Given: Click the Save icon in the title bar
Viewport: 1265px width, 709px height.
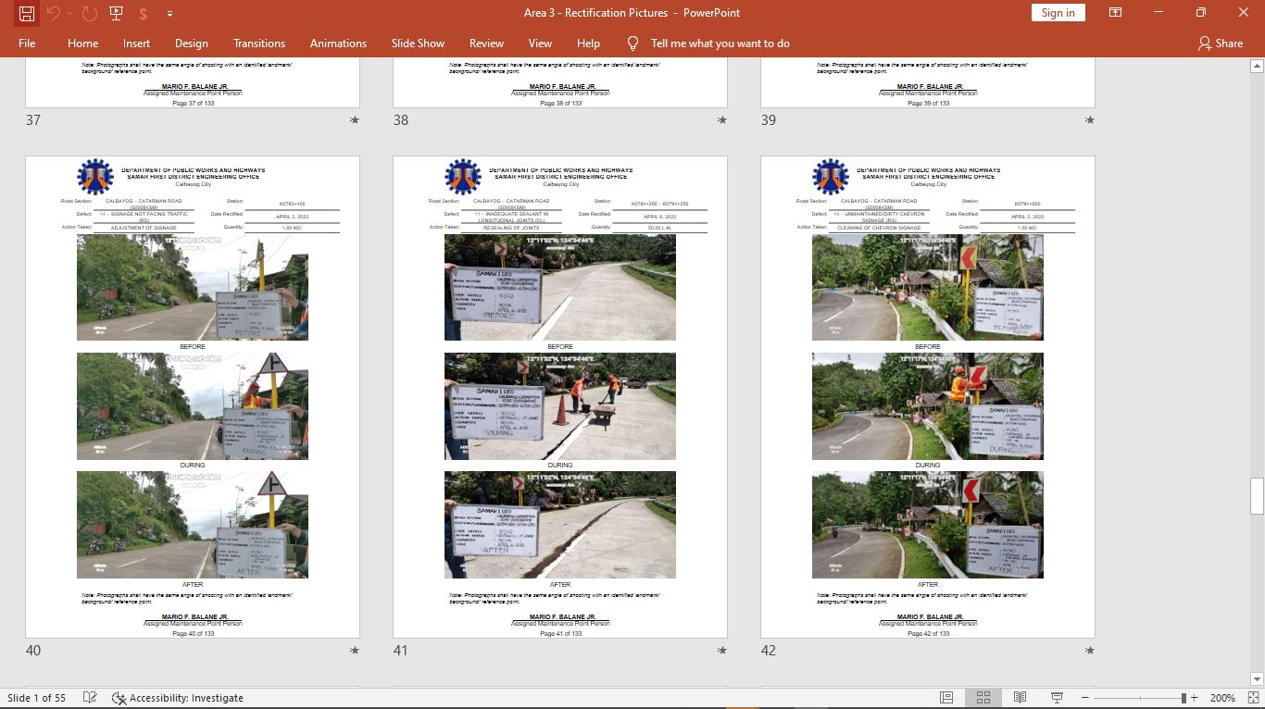Looking at the screenshot, I should (x=27, y=13).
